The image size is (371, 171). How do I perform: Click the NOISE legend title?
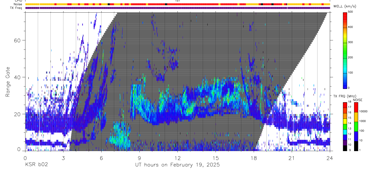tap(358, 100)
